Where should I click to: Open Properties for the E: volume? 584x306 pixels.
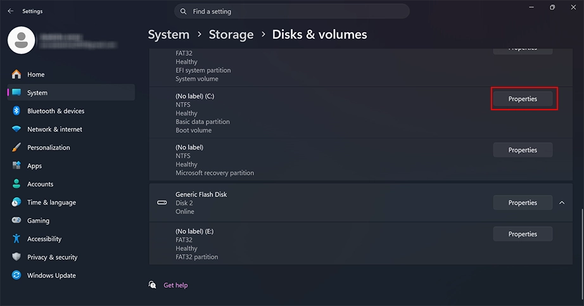click(523, 234)
